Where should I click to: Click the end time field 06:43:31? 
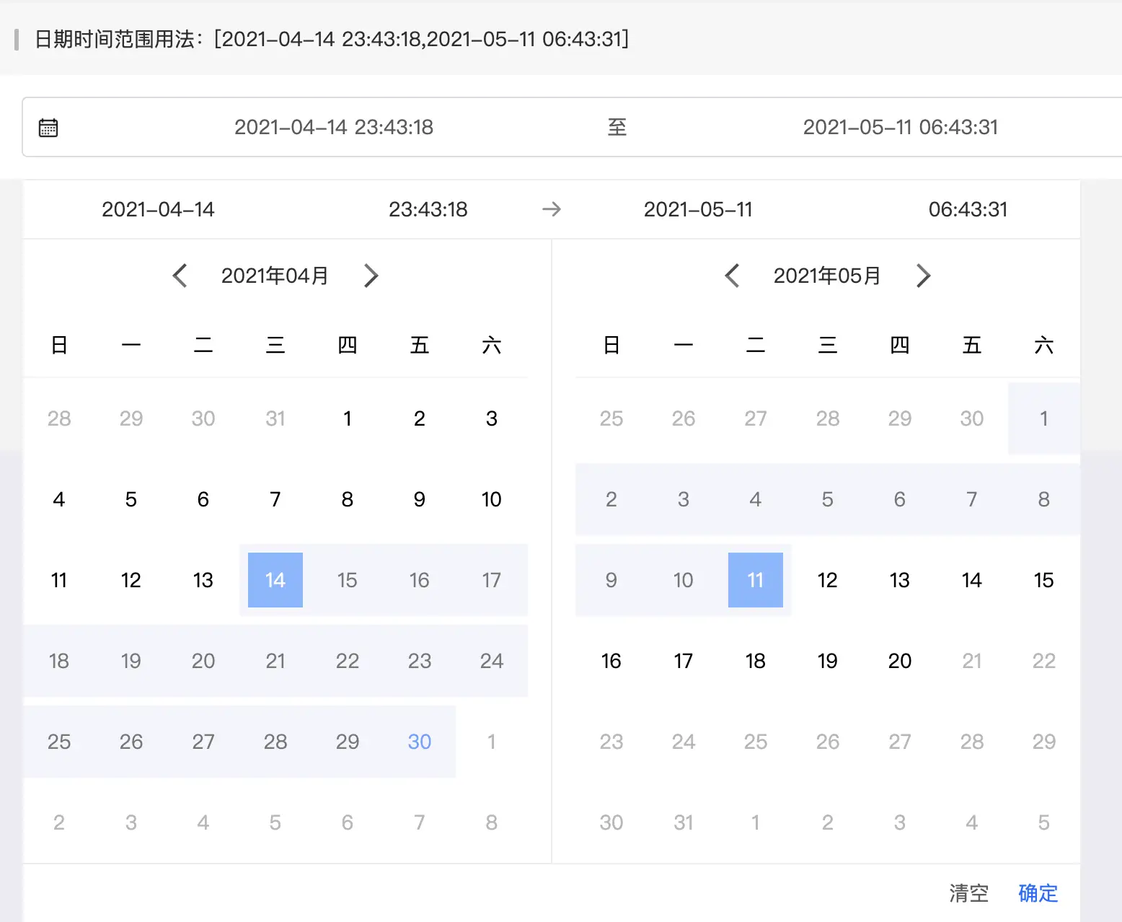coord(968,209)
